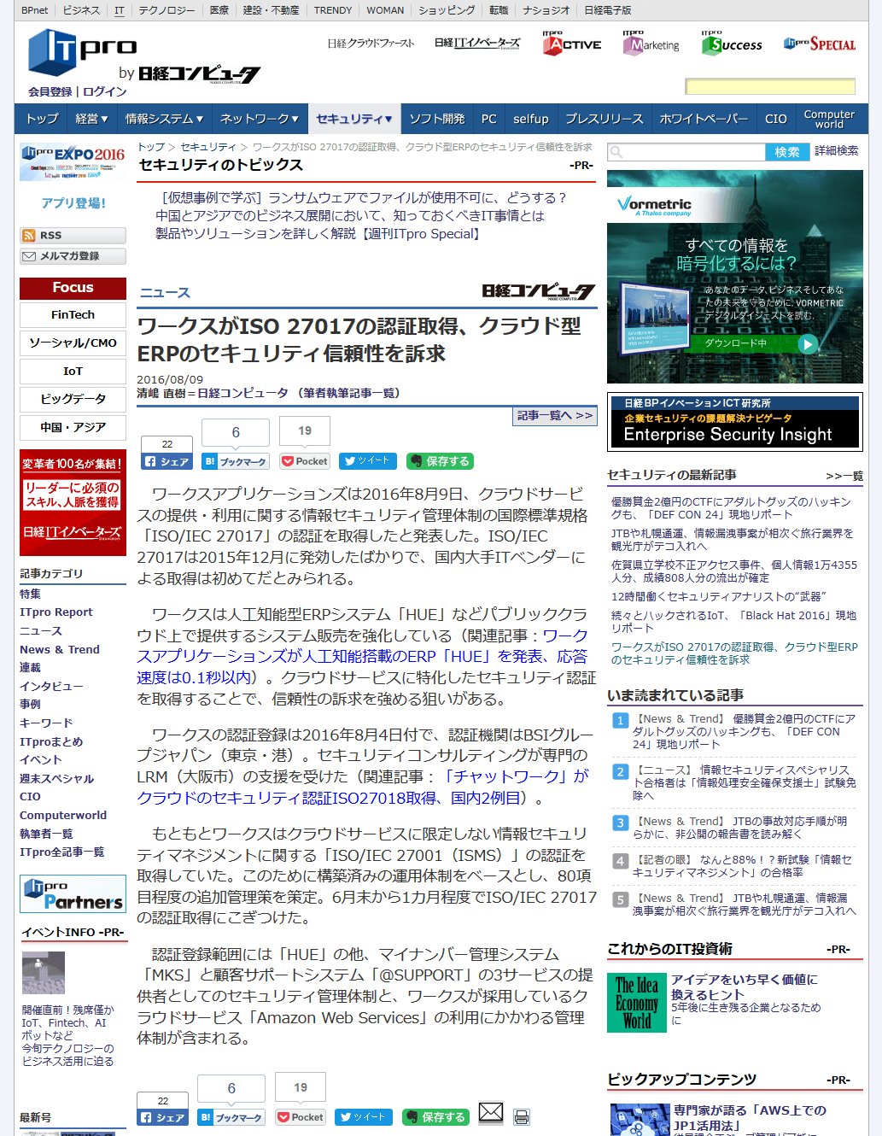Open the Vormetric ad image
The height and width of the screenshot is (1136, 882).
point(735,277)
